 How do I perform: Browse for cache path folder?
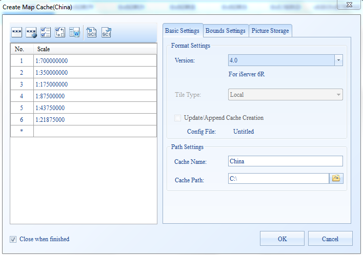[x=336, y=179]
